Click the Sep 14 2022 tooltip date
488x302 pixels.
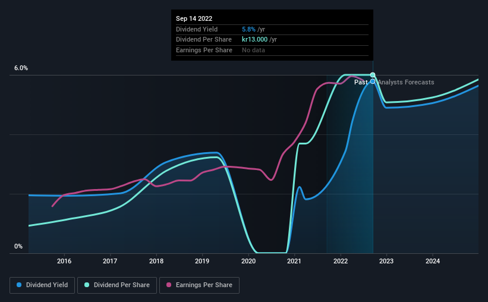[194, 18]
